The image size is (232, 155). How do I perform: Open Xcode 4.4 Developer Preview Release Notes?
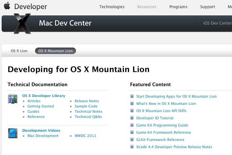(x=174, y=147)
